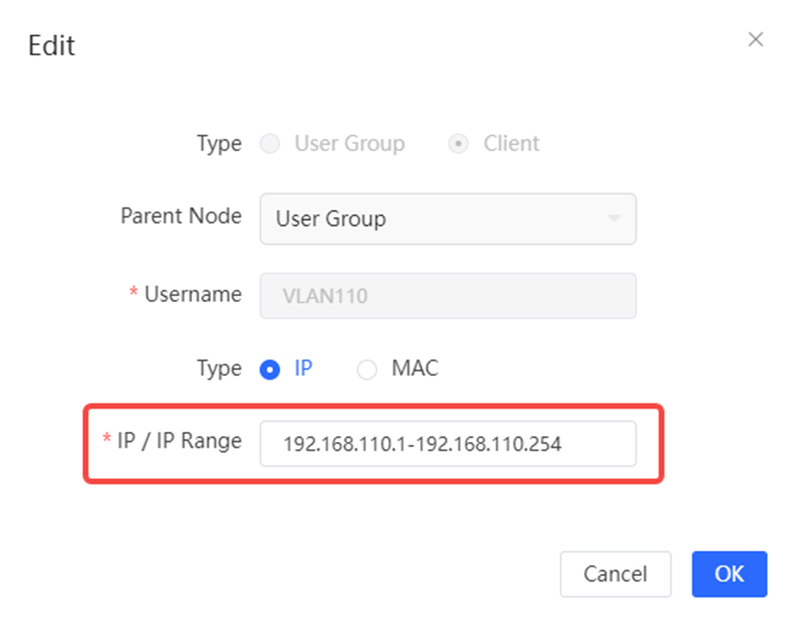The image size is (795, 625).
Task: Cancel the edit dialog
Action: point(616,574)
